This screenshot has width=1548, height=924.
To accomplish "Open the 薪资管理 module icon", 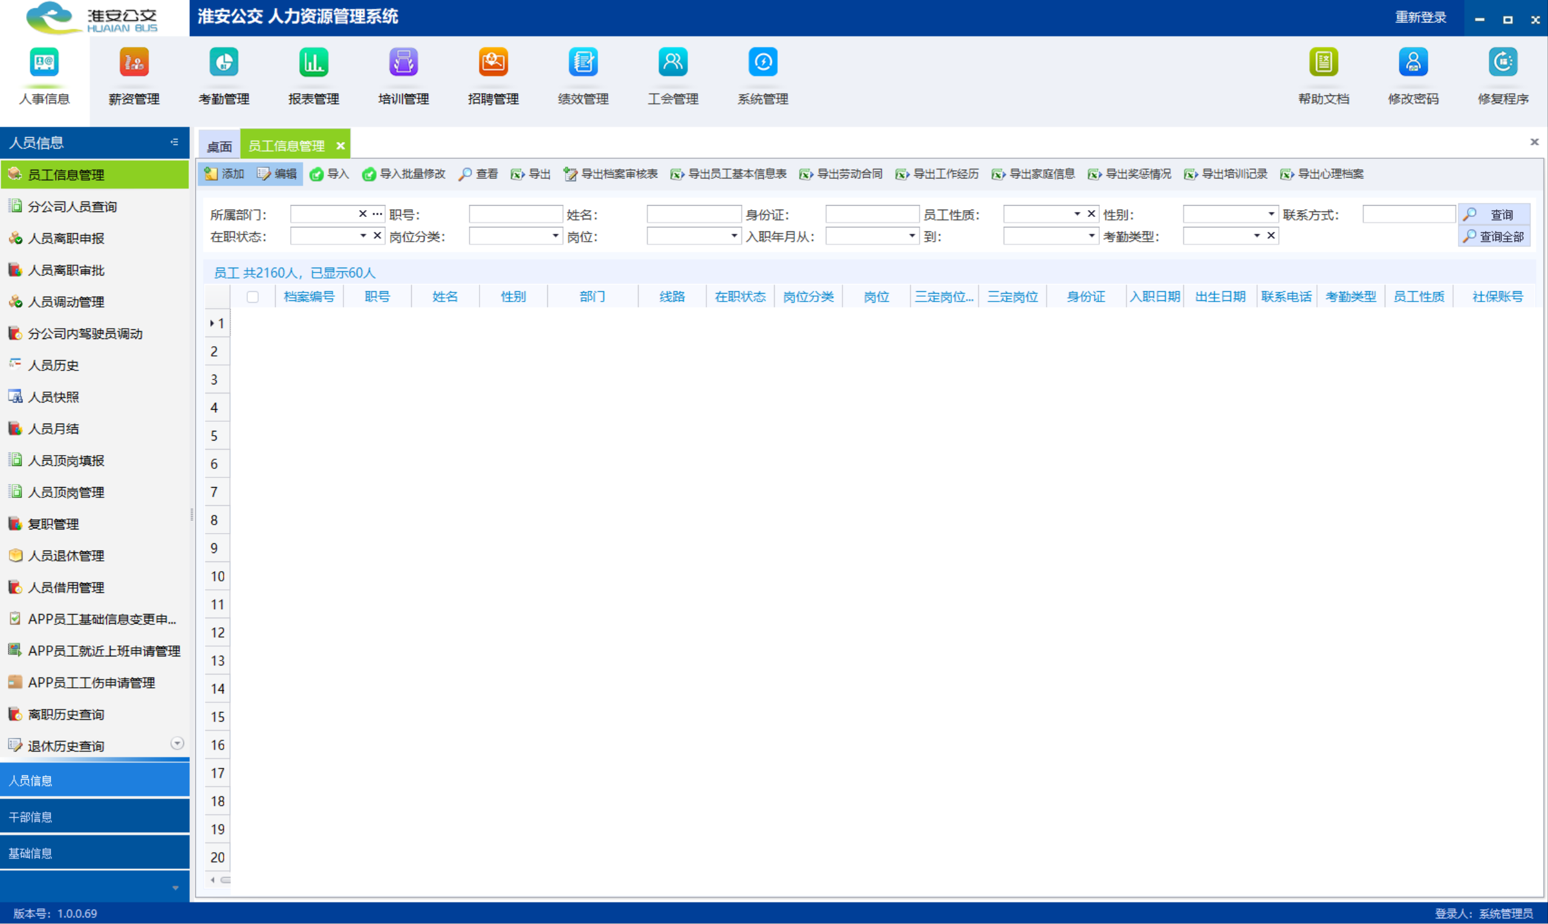I will click(x=134, y=63).
